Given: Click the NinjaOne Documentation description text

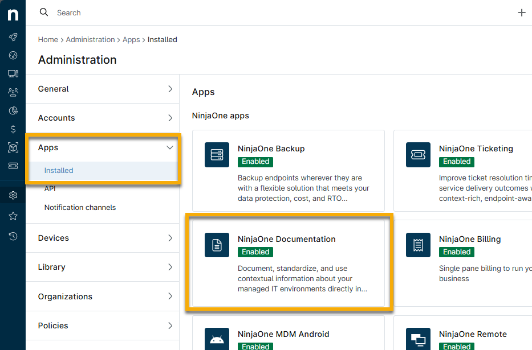Looking at the screenshot, I should (x=302, y=279).
